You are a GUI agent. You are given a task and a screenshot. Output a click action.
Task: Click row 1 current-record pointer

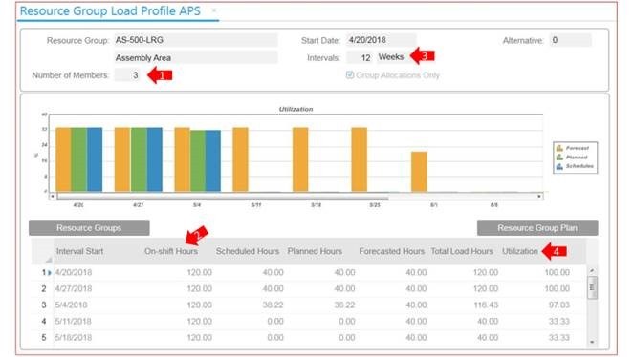(50, 273)
